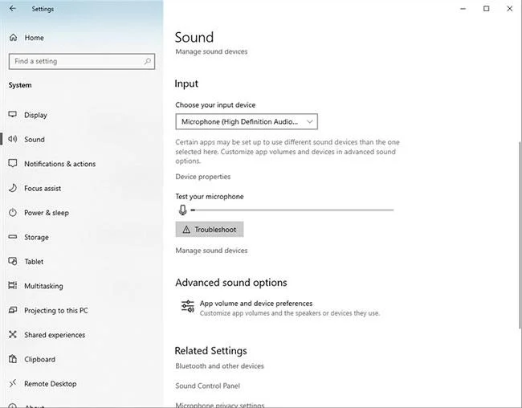Click the Notifications & actions icon
This screenshot has height=408, width=522.
pos(13,163)
